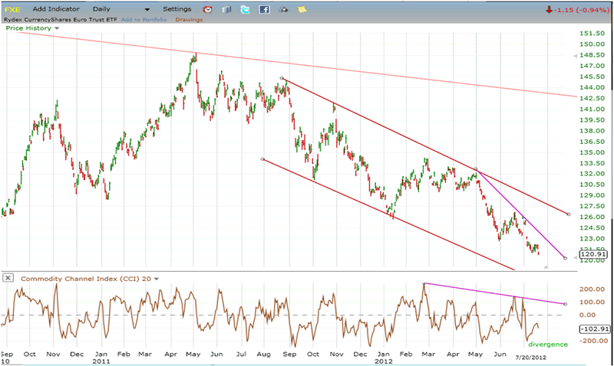Screen dimensions: 614x366
Task: Click the 7/20/2012 date label
Action: point(529,357)
